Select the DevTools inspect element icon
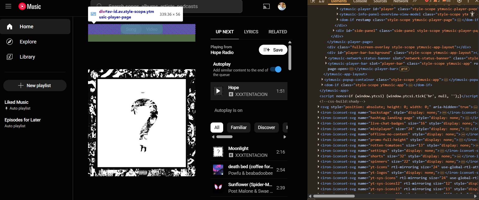This screenshot has height=200, width=479. point(313,1)
